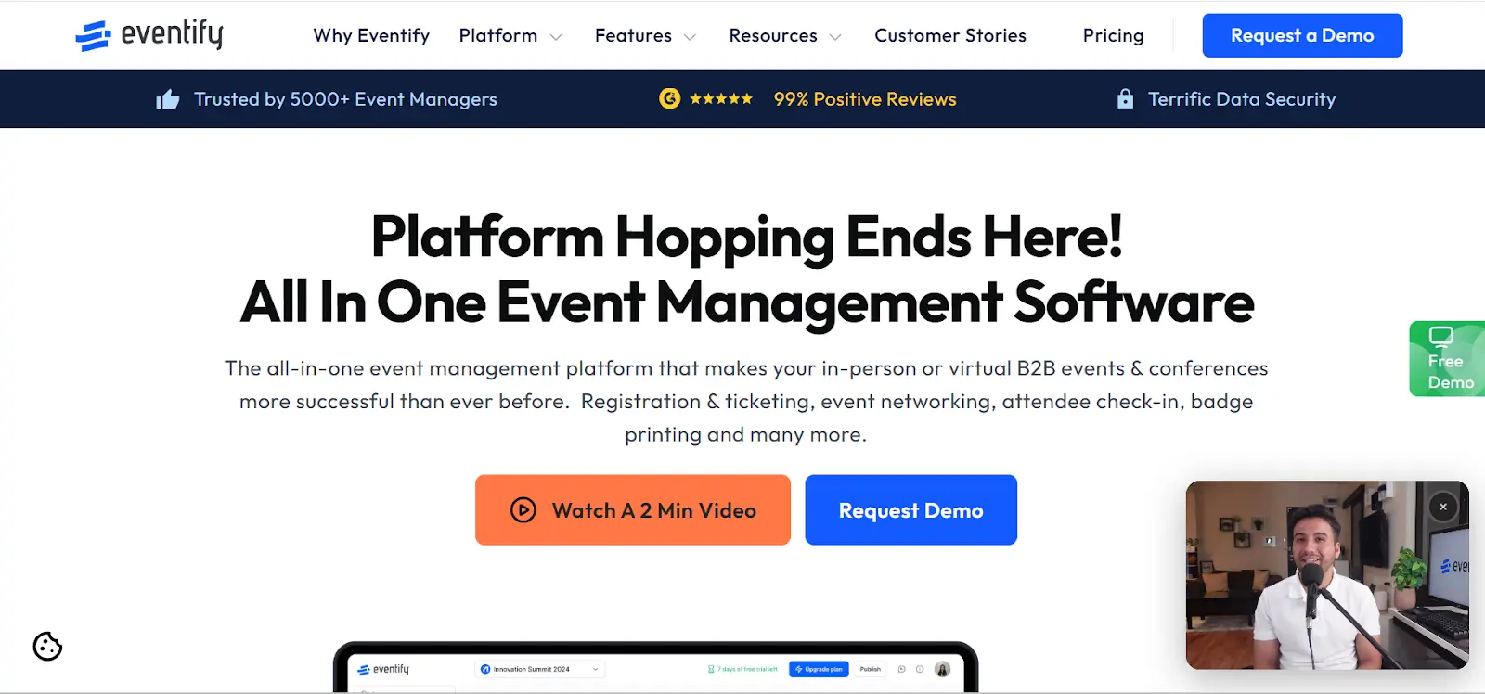Click the monitor icon on Free Demo tab

(x=1440, y=336)
